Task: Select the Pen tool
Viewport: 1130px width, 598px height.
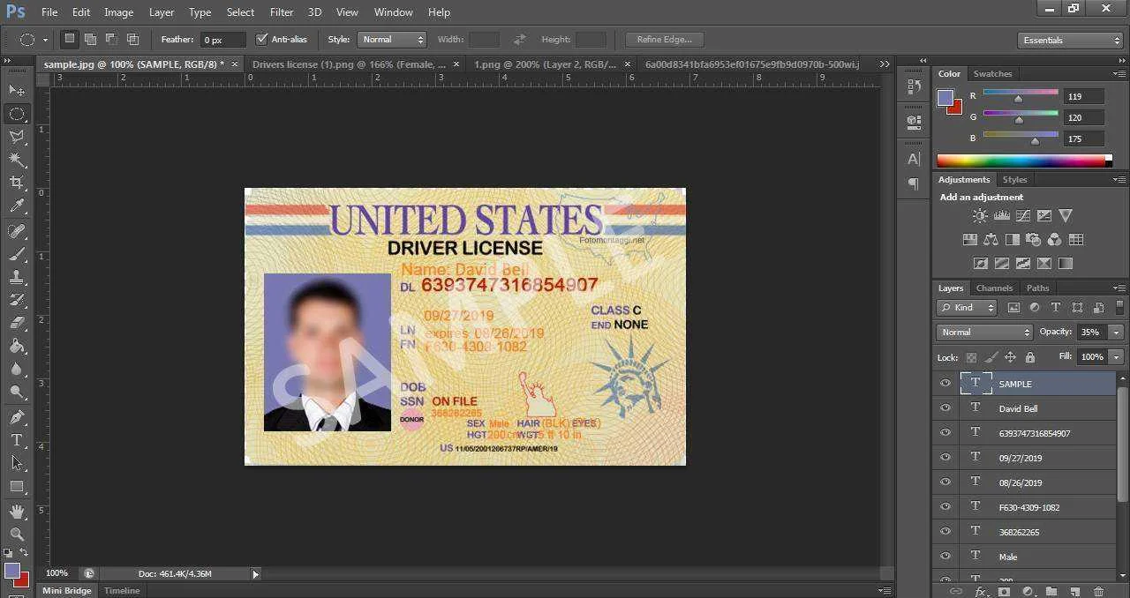Action: click(17, 416)
